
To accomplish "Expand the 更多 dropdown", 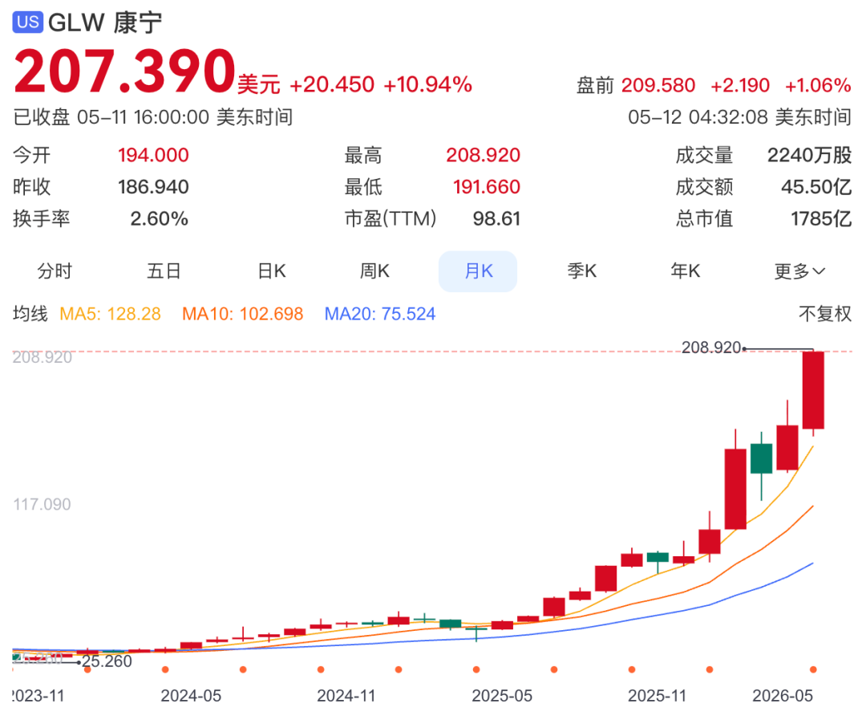I will point(799,271).
